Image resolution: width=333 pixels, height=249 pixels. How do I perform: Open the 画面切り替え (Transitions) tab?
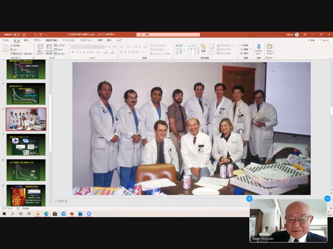52,40
